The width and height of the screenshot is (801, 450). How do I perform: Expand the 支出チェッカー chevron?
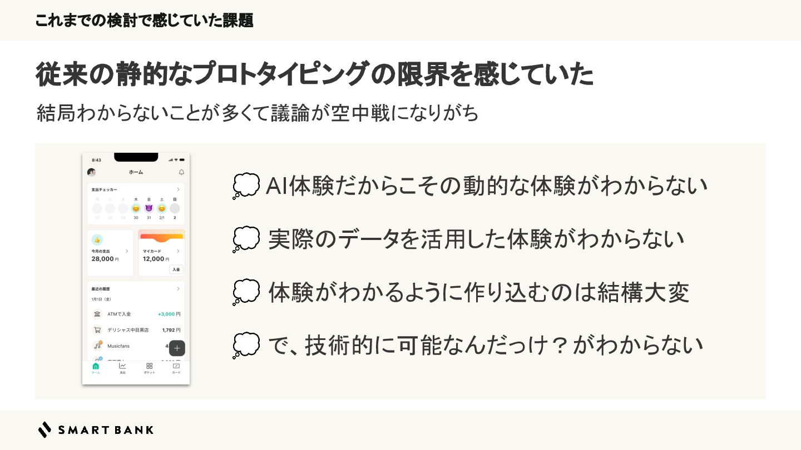(x=178, y=190)
